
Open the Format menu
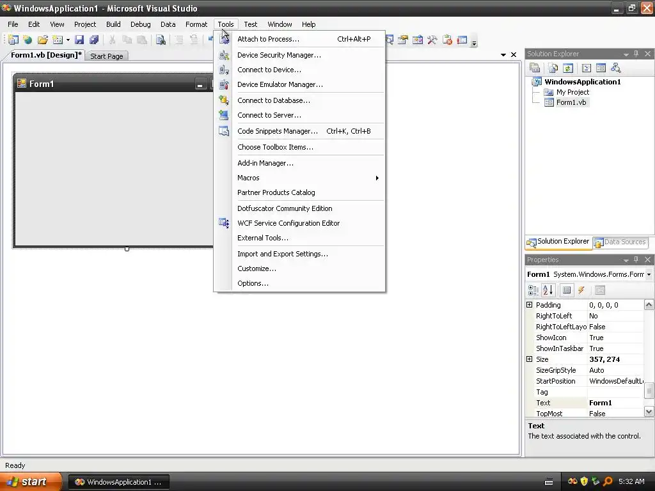pos(196,24)
